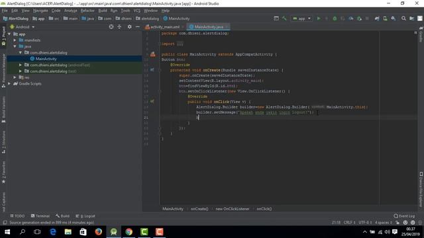Open Chrome from the Windows taskbar

(129, 232)
